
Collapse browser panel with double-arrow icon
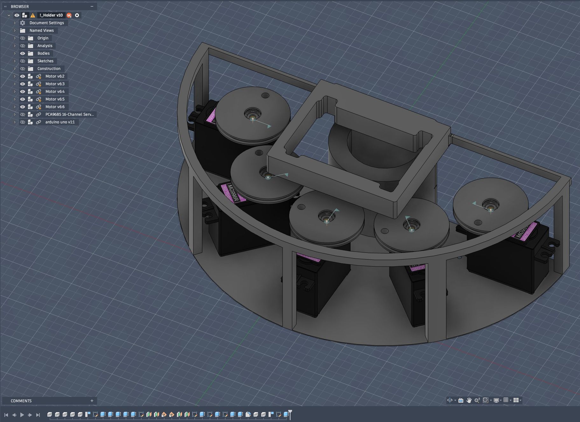click(5, 6)
